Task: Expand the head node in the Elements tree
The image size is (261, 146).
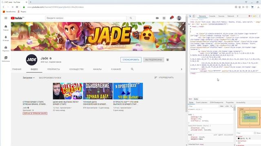Action: [x=190, y=26]
